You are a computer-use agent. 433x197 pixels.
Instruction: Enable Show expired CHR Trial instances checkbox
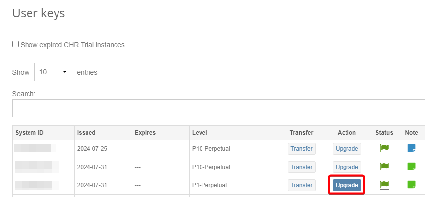click(x=16, y=44)
